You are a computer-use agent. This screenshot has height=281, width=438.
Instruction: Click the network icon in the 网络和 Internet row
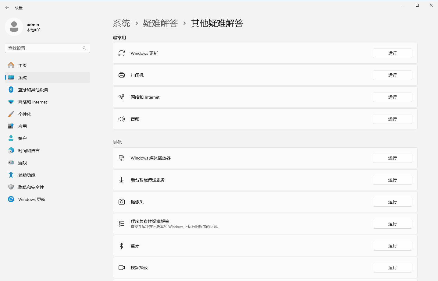point(122,97)
